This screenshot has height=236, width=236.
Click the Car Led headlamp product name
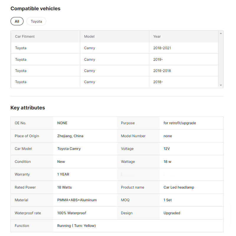[x=179, y=187]
